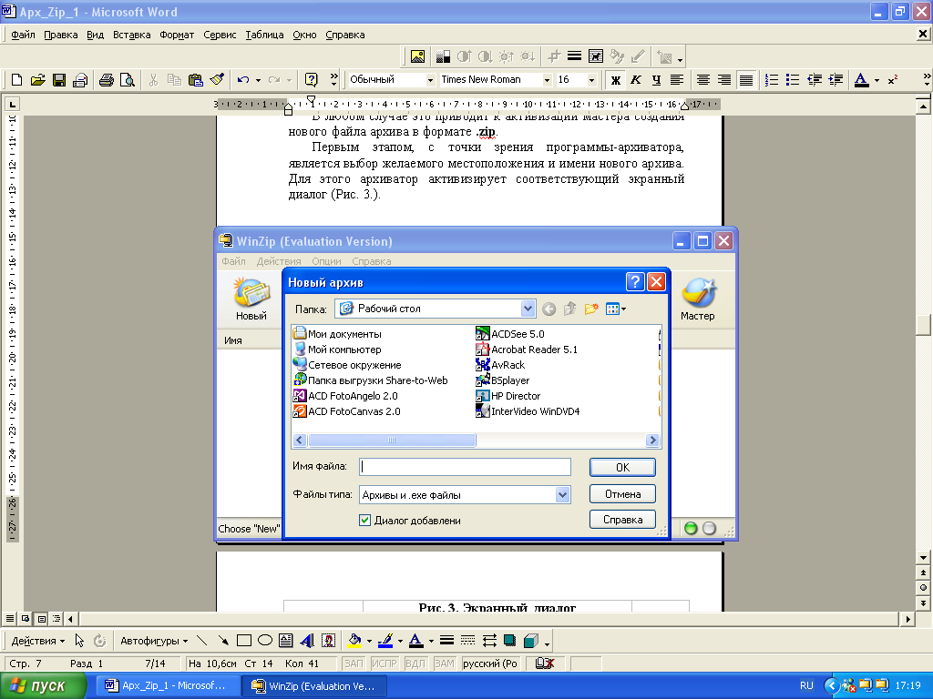Toggle justified alignment

(745, 80)
